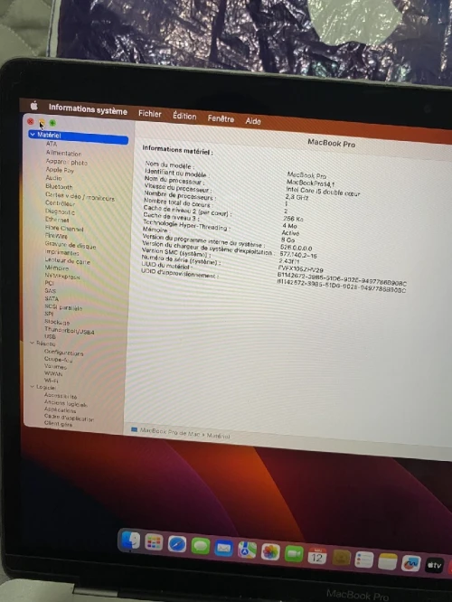
Task: Show Mémoire details in the sidebar
Action: tap(56, 268)
